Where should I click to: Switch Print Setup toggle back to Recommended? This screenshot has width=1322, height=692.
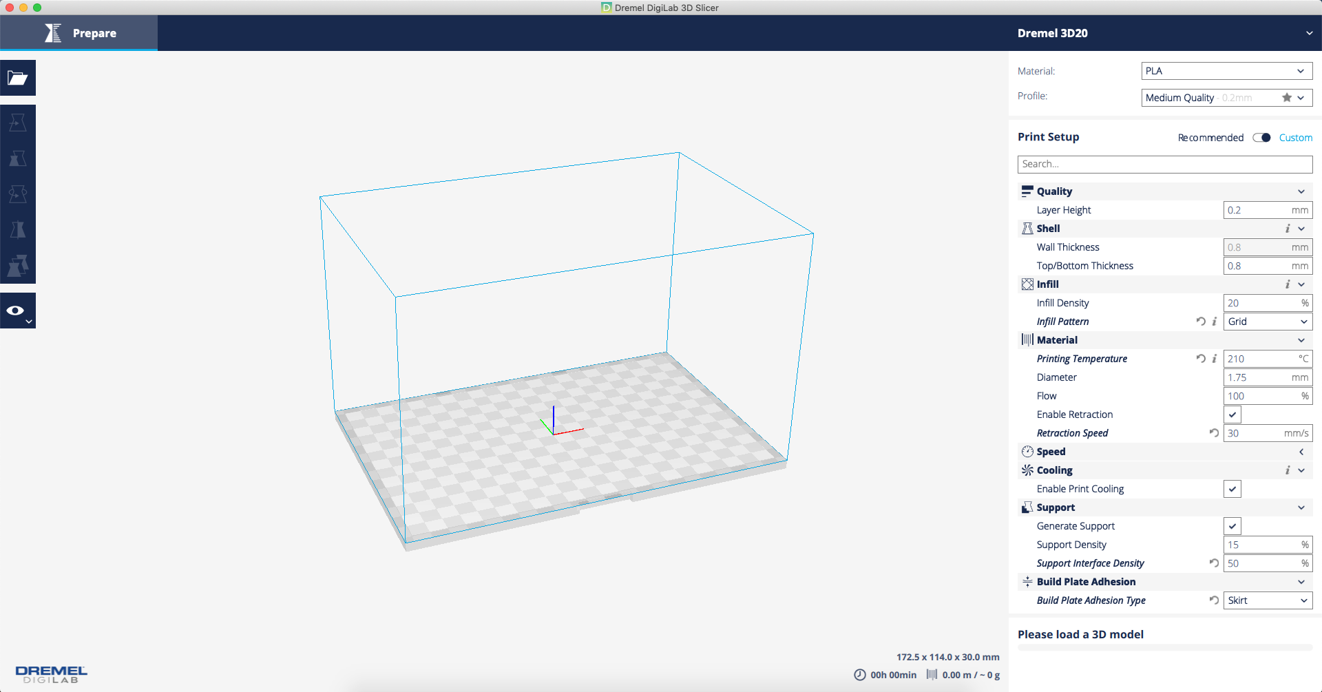pos(1261,138)
